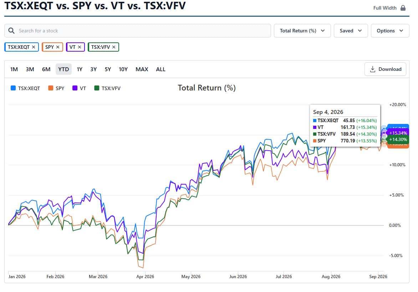Click tooltip VT 161.73 row
The width and height of the screenshot is (418, 292).
coord(345,127)
